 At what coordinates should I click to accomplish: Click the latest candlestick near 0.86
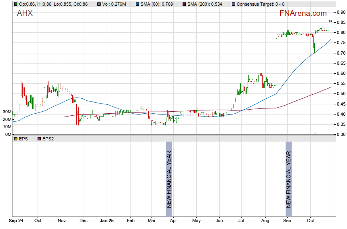pos(330,21)
